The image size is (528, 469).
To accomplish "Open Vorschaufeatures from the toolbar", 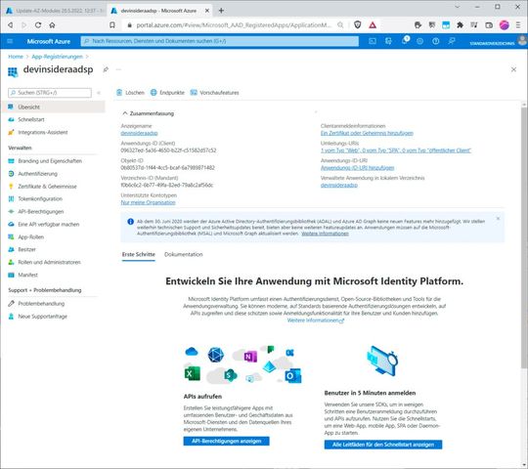I will pos(214,93).
